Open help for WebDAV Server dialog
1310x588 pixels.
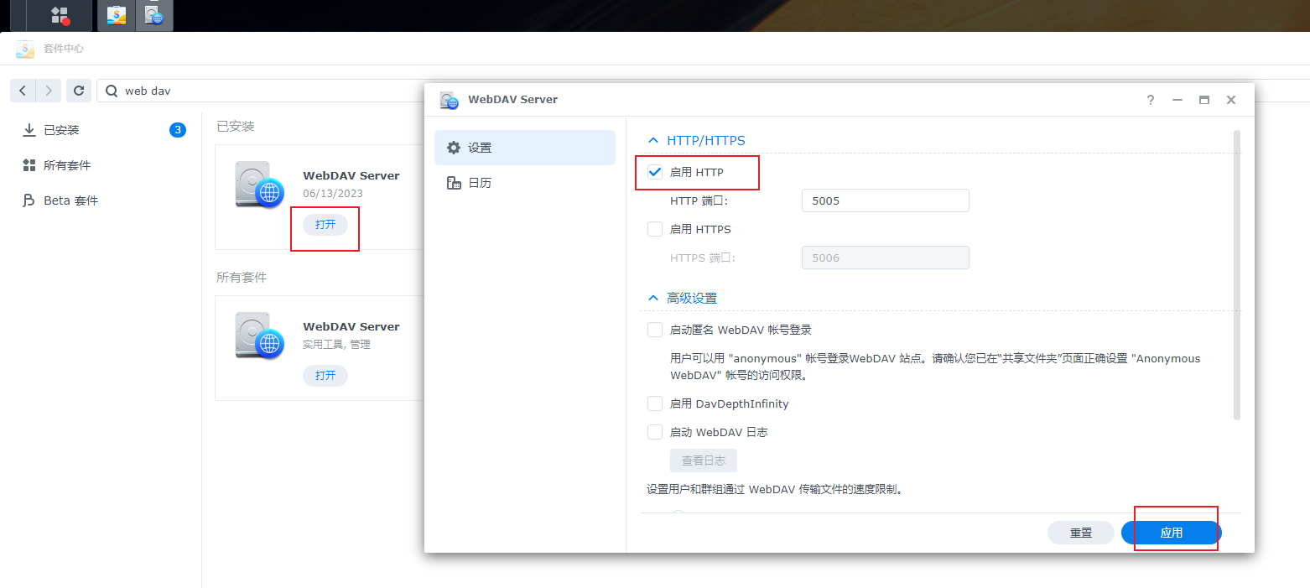(1151, 100)
